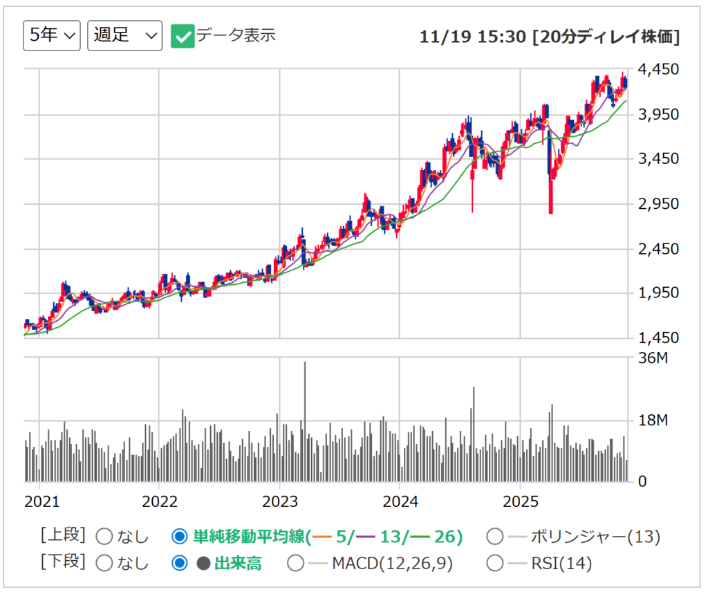Expand the chevron on the 週足 selector
The width and height of the screenshot is (708, 592).
coord(153,35)
